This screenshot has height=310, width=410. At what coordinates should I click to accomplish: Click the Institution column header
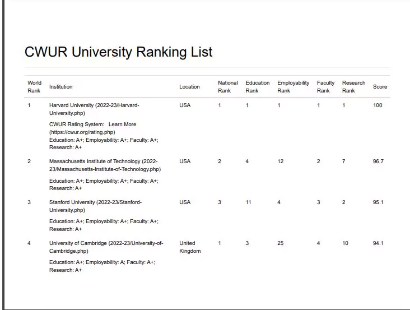[x=60, y=86]
